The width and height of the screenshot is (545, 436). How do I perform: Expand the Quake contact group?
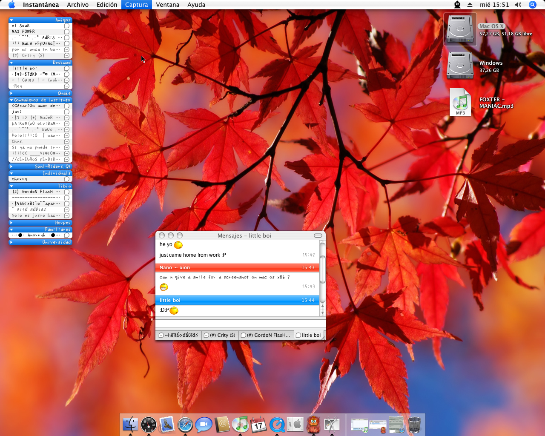(11, 93)
